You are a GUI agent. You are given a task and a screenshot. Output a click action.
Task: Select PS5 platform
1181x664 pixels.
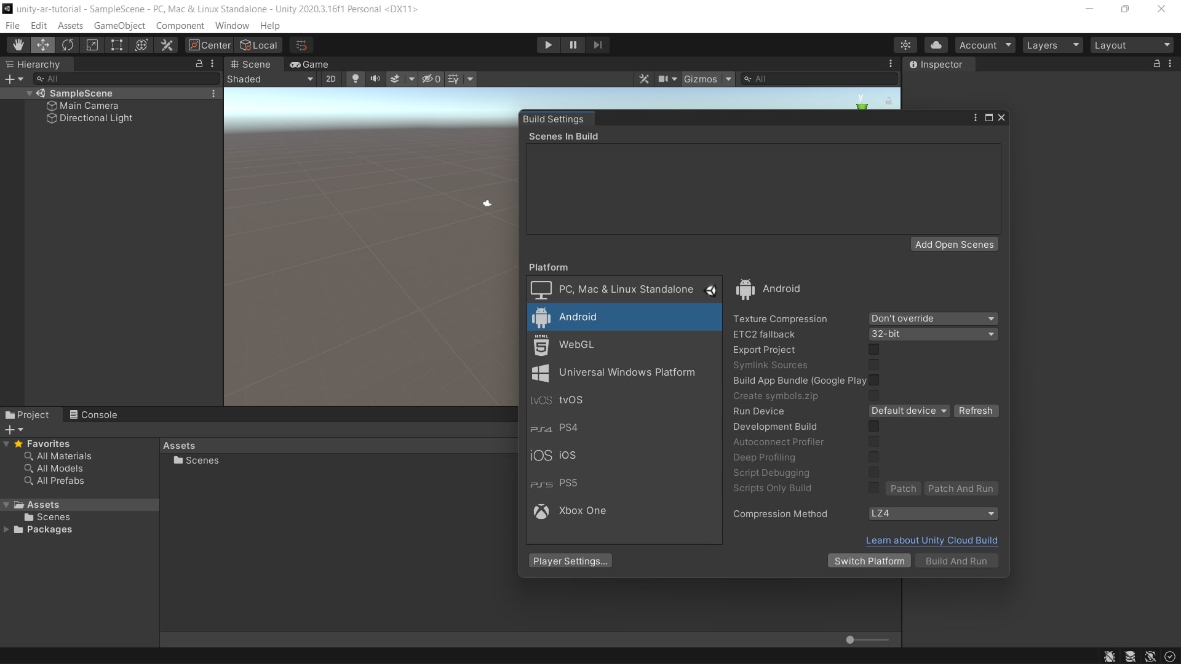[624, 483]
